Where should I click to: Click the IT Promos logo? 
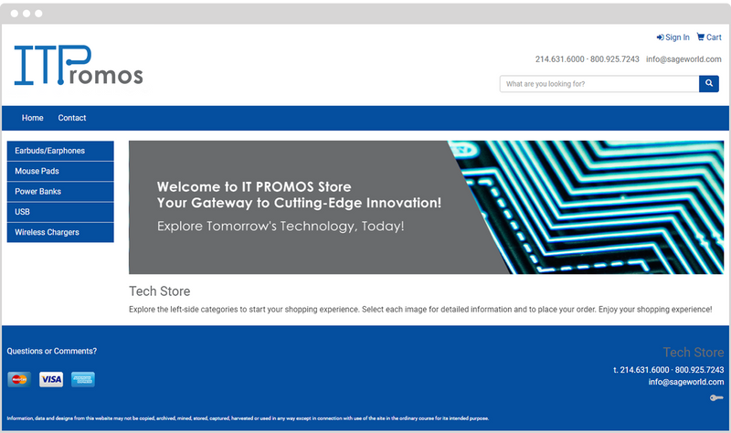[x=79, y=67]
